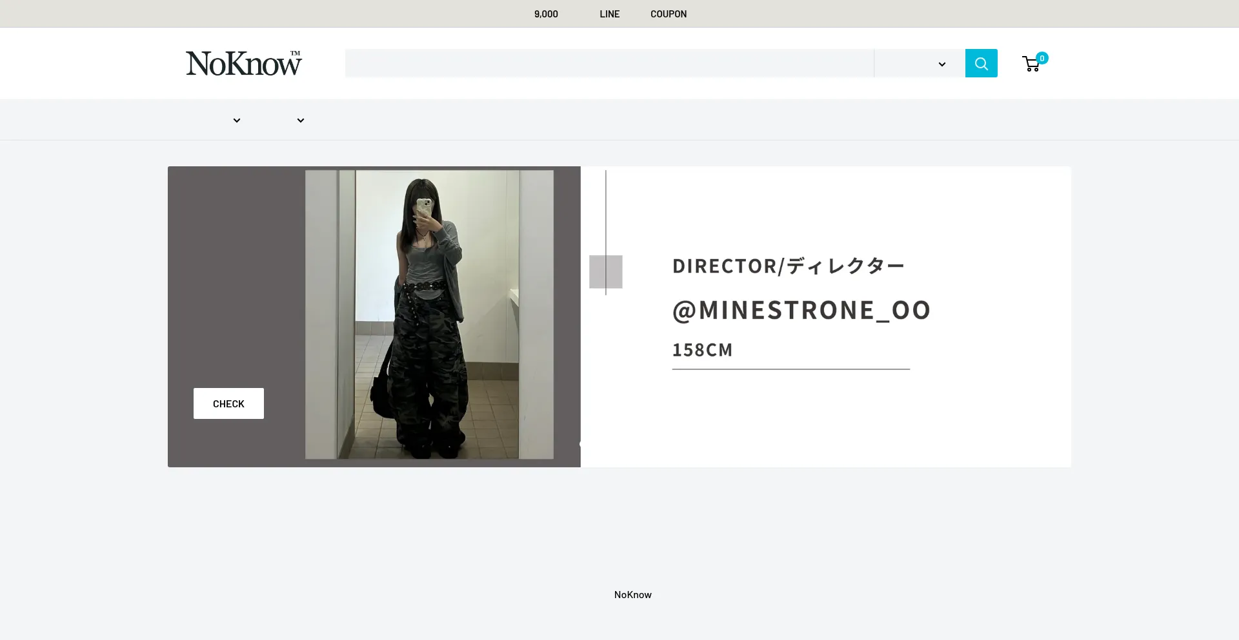Select COUPON in the top bar
Screen dimensions: 1239x640
(x=668, y=14)
